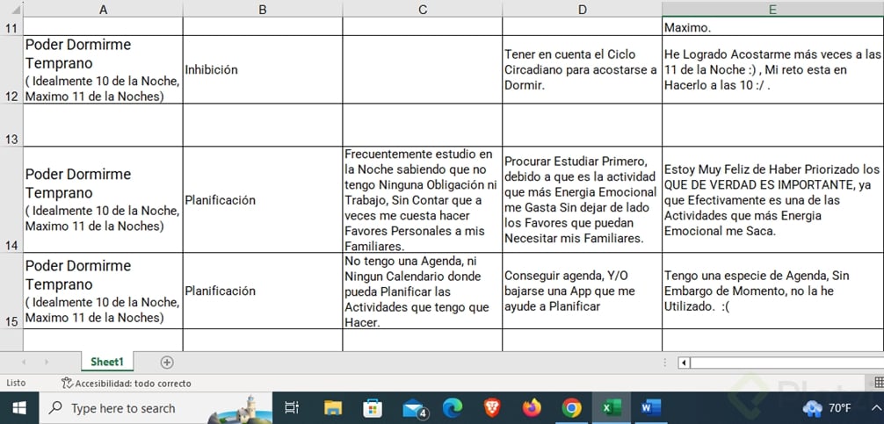Launch Firefox from the taskbar
Screen dimensions: 884x424
(x=532, y=408)
